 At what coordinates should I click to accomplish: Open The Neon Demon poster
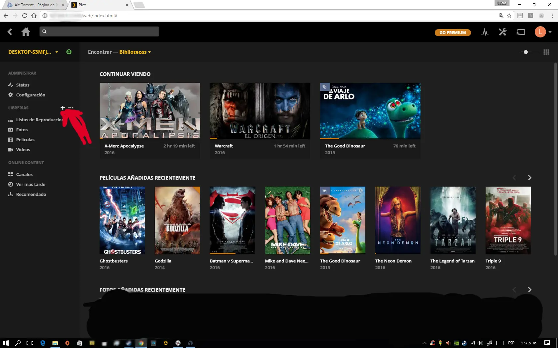coord(398,220)
